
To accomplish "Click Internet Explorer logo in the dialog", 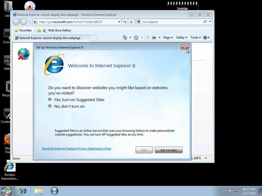I will [54, 65].
